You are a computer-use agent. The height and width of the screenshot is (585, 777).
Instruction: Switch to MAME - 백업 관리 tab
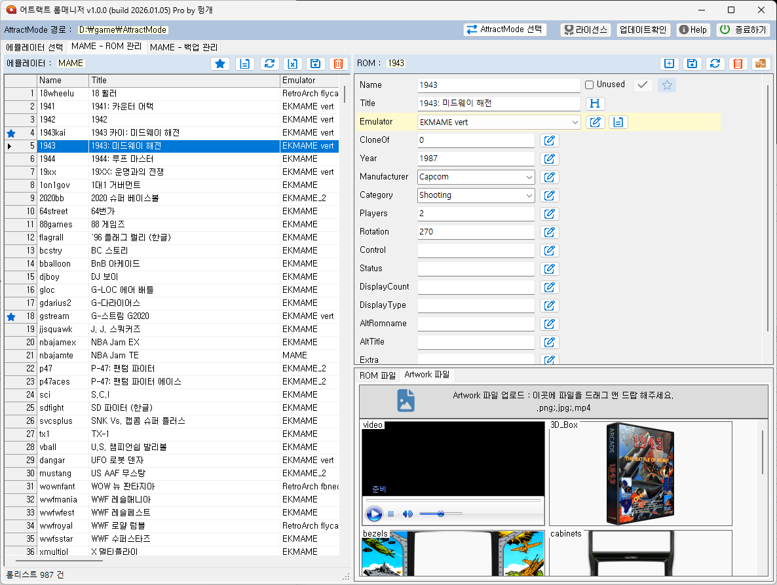183,47
